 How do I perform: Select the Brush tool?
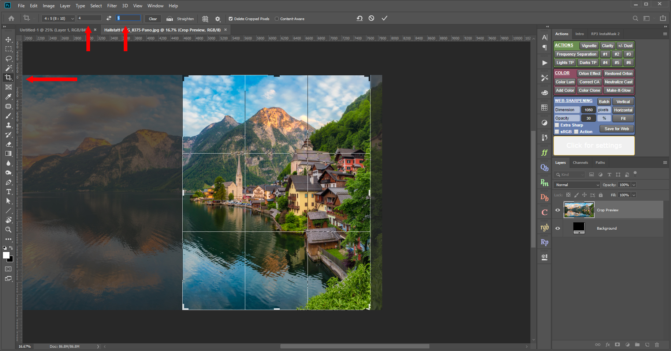pos(8,116)
